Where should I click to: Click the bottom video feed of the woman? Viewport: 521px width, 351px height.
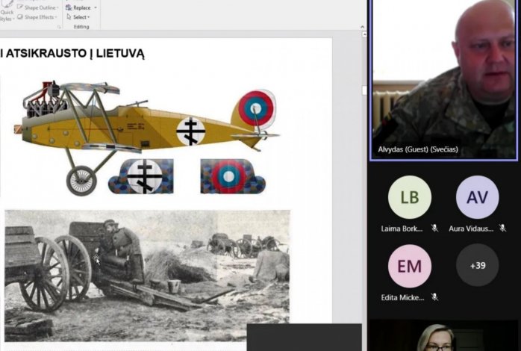pos(440,337)
